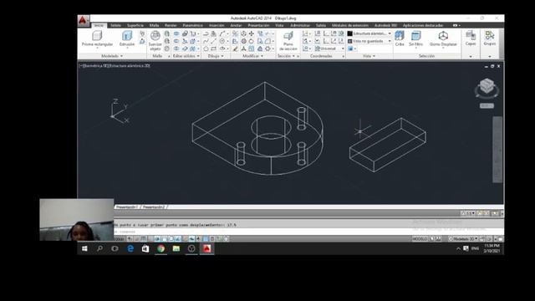535x301 pixels.
Task: Click the black visual style color swatch
Action: [x=349, y=33]
